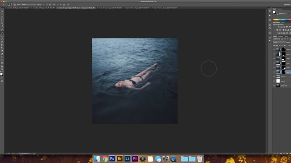This screenshot has width=291, height=163.
Task: Select the Clone Stamp tool
Action: point(2,36)
